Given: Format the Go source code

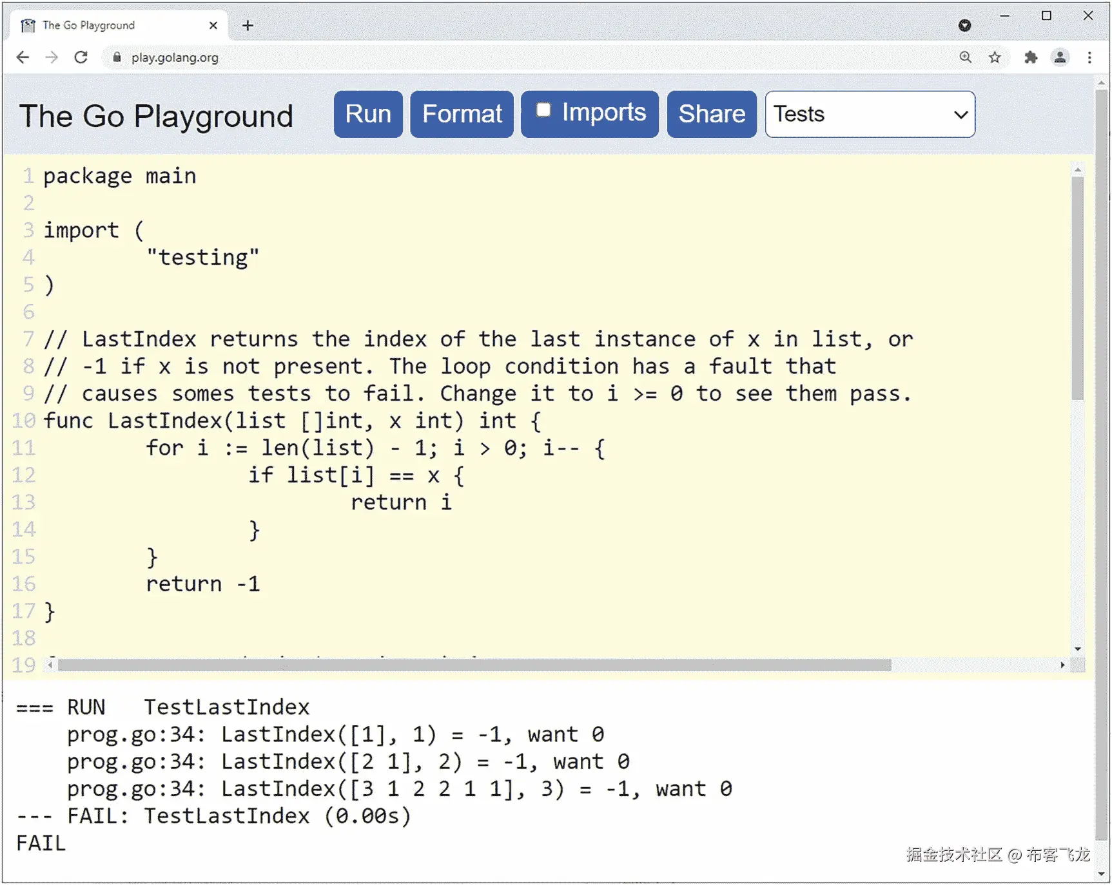Looking at the screenshot, I should pyautogui.click(x=462, y=114).
